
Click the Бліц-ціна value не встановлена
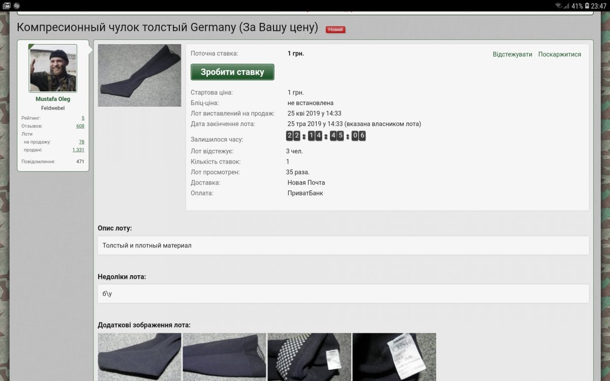click(311, 103)
